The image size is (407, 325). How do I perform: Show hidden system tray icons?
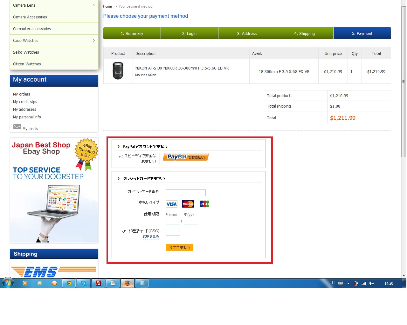(348, 283)
